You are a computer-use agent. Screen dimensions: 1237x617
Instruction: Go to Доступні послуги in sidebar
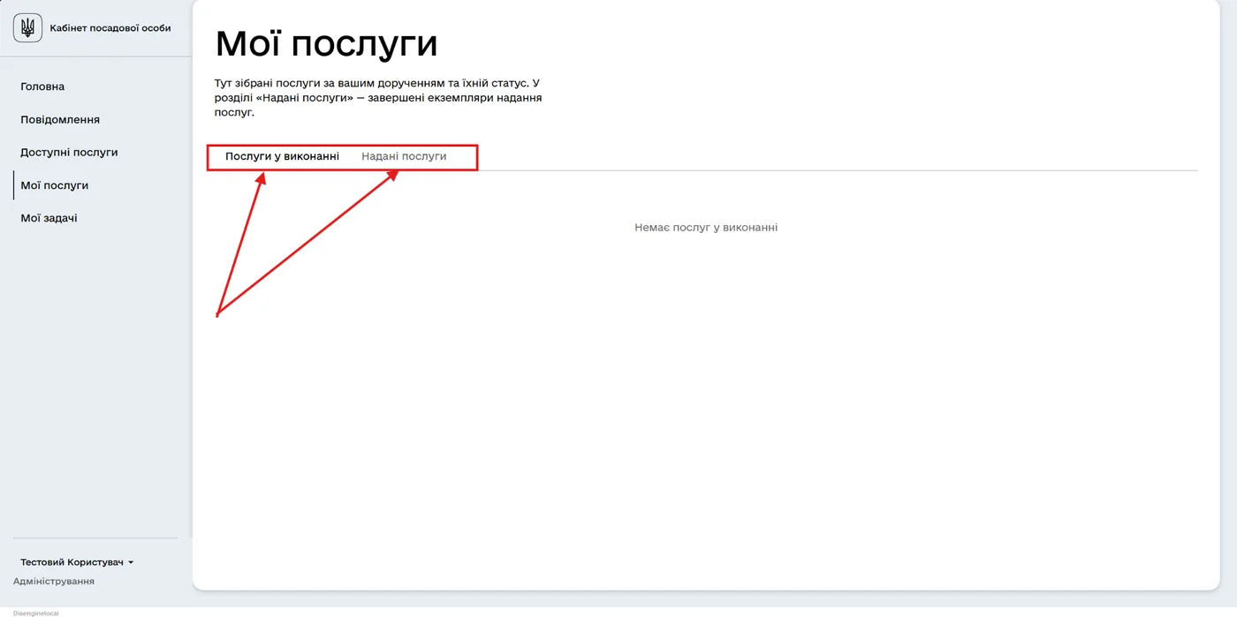(x=69, y=152)
